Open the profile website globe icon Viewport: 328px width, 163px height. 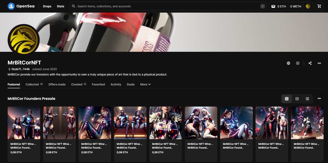pos(288,63)
